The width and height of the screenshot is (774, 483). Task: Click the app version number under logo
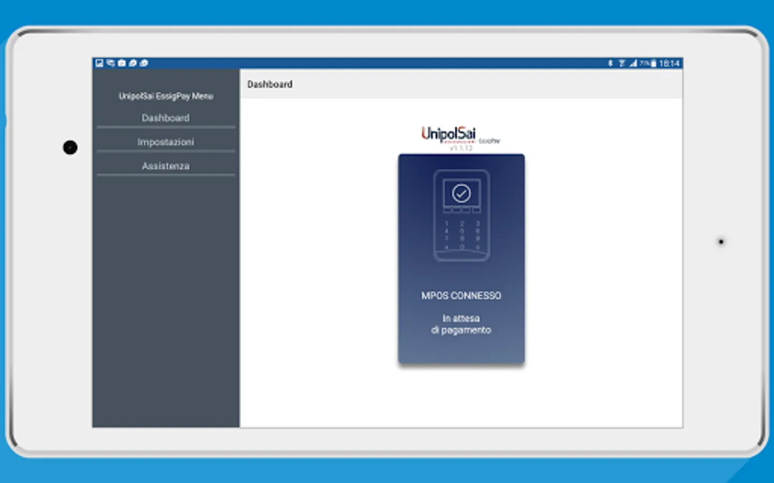click(x=461, y=148)
